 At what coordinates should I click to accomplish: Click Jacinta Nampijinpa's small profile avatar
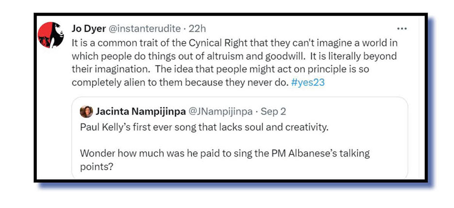coord(86,111)
